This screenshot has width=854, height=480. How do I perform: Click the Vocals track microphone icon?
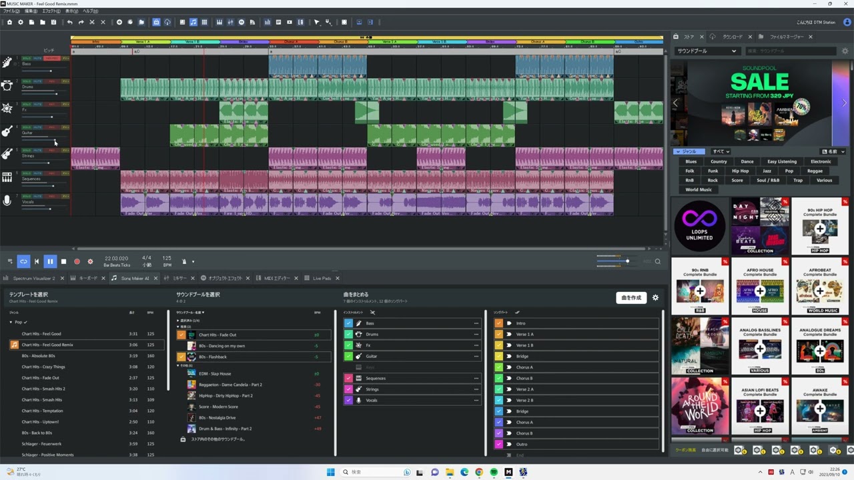pos(7,201)
